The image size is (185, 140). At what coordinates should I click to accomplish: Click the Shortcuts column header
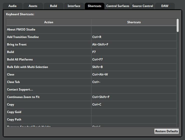134,22
